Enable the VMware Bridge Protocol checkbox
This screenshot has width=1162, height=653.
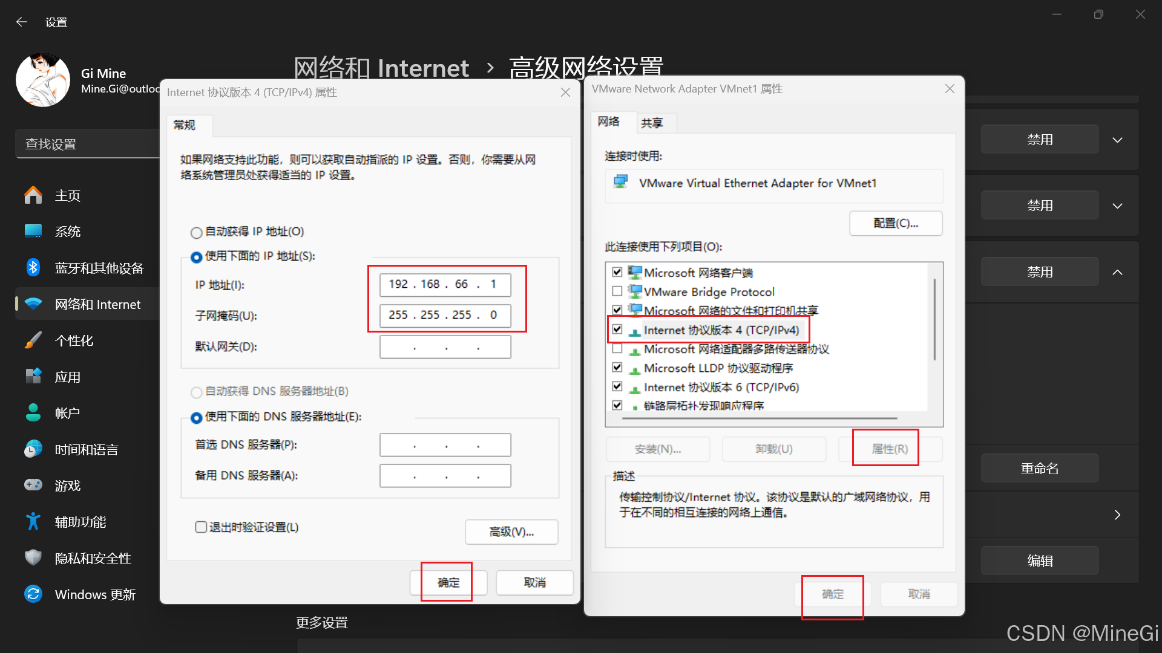(x=617, y=291)
